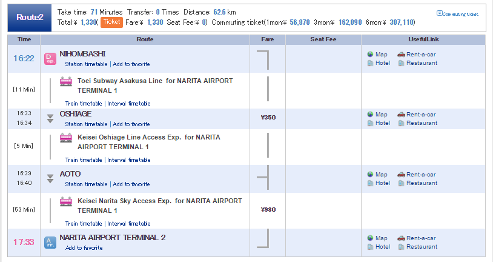The image size is (493, 262).
Task: Open Restaurant link for Narita Airport row
Action: (x=422, y=247)
